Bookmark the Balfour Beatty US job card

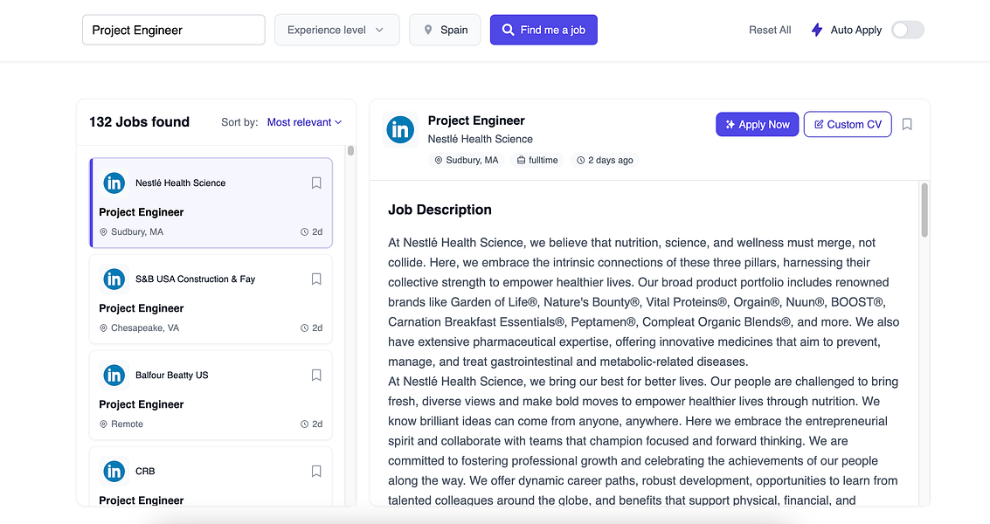pyautogui.click(x=316, y=376)
